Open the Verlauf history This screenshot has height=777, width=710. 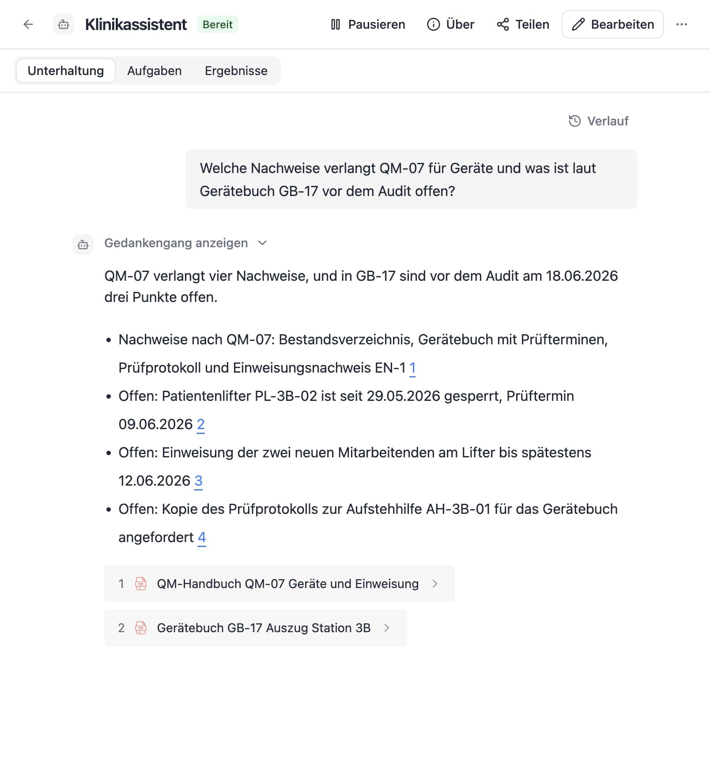pyautogui.click(x=598, y=121)
